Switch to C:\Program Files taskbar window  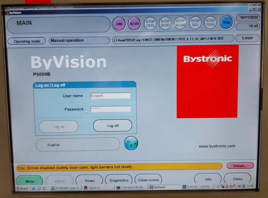131,187
